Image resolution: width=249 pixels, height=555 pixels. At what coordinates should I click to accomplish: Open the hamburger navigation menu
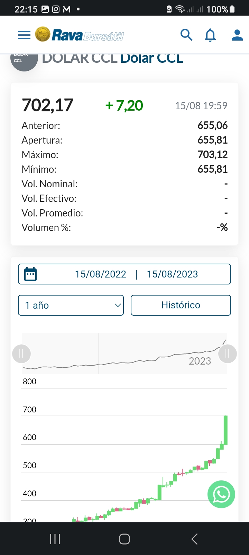pyautogui.click(x=24, y=35)
